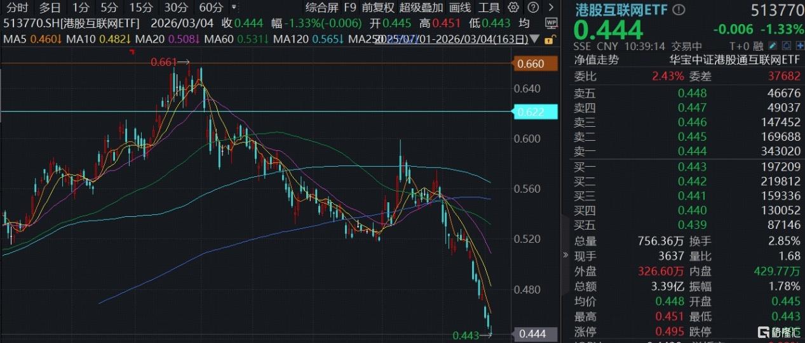Click the 港股互联网ETF title in quote panel
The height and width of the screenshot is (343, 805).
click(x=621, y=10)
